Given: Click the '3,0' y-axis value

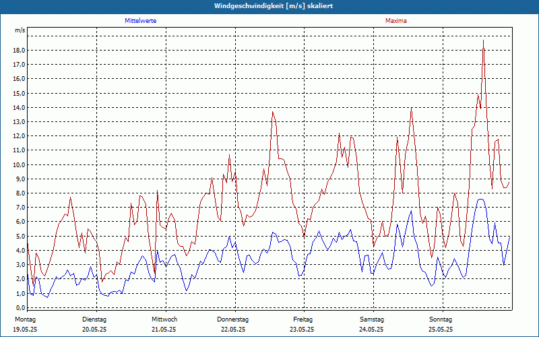Looking at the screenshot, I should click(x=20, y=264).
